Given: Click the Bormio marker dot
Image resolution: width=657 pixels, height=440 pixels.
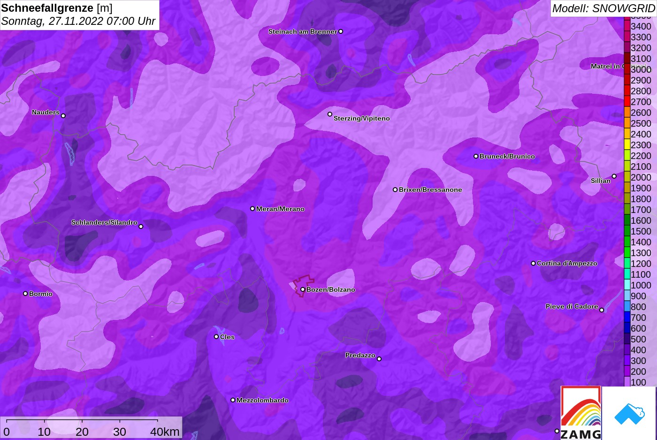Looking at the screenshot, I should 25,294.
